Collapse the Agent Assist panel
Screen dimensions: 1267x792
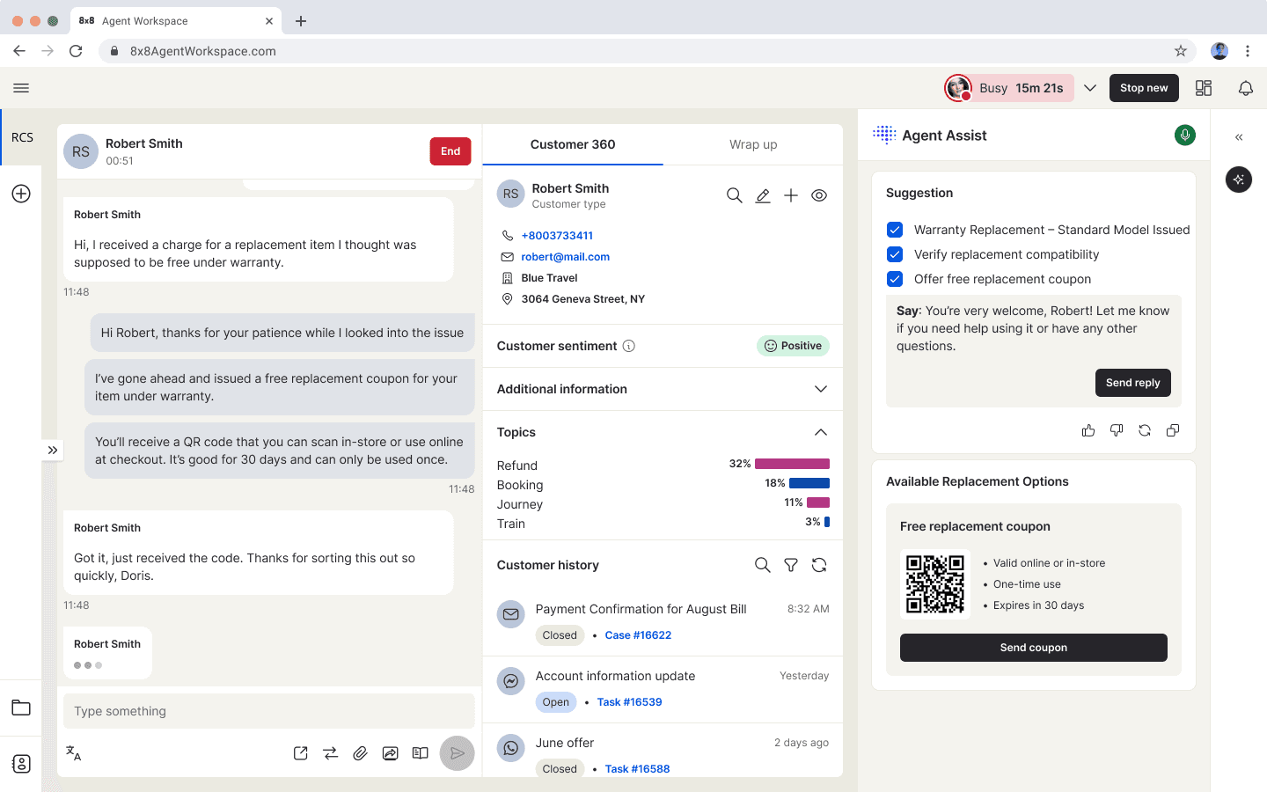coord(1239,137)
